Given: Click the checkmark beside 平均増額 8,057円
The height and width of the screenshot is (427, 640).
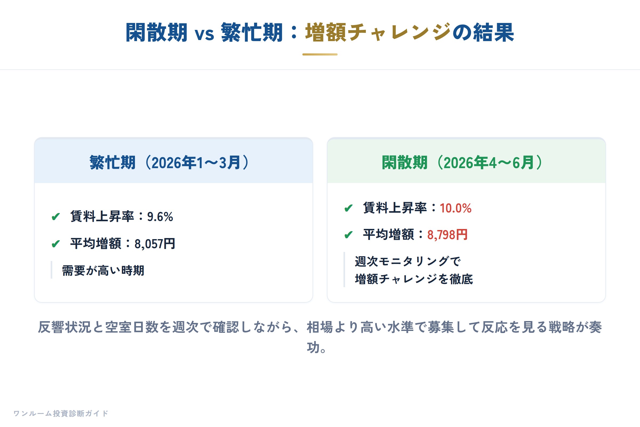Looking at the screenshot, I should [55, 244].
